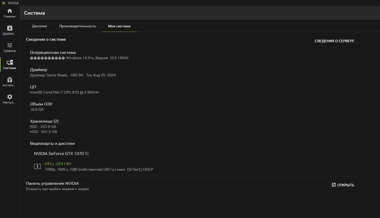
Task: Click the Видеокарты и дисплеи label
Action: coord(52,144)
